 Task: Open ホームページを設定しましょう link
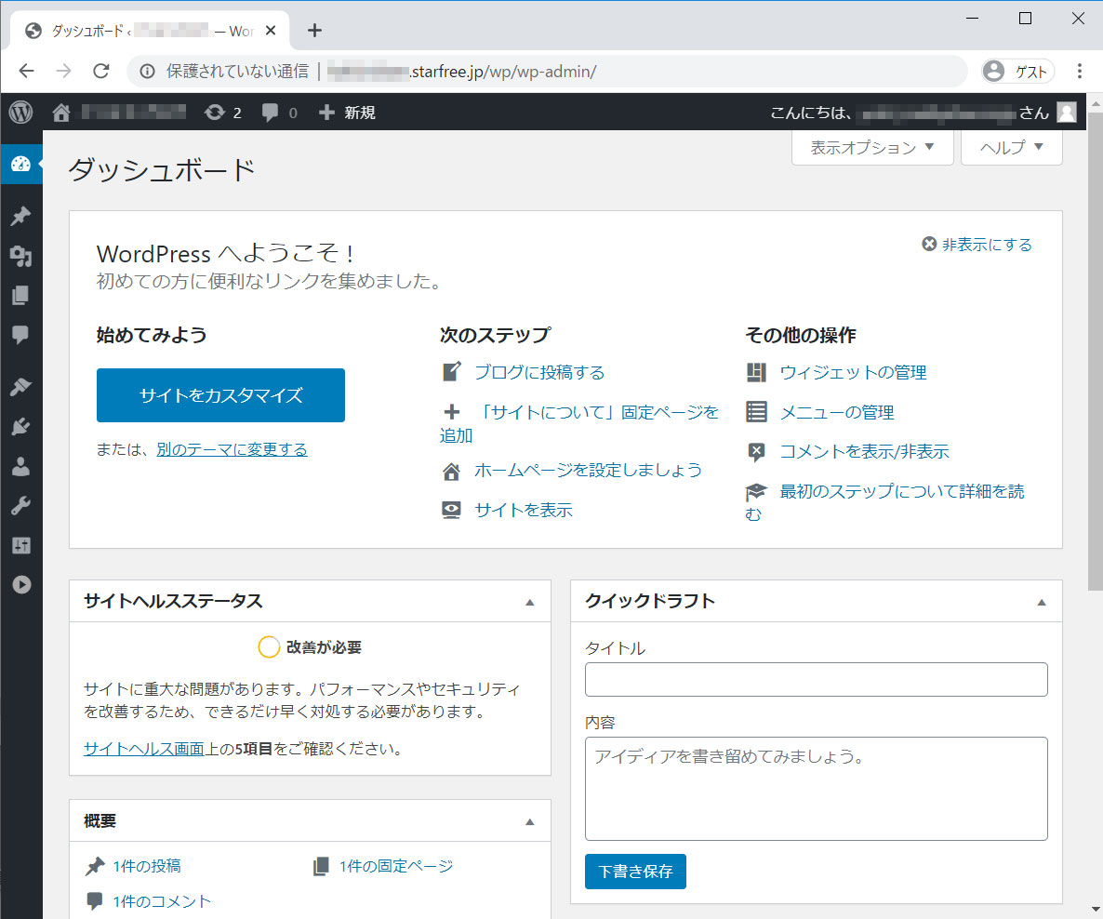coord(588,470)
